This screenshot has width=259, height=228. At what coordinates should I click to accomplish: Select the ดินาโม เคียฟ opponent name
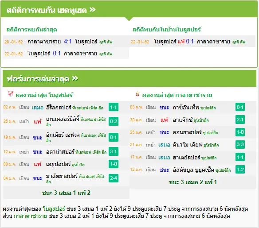[x=188, y=145]
